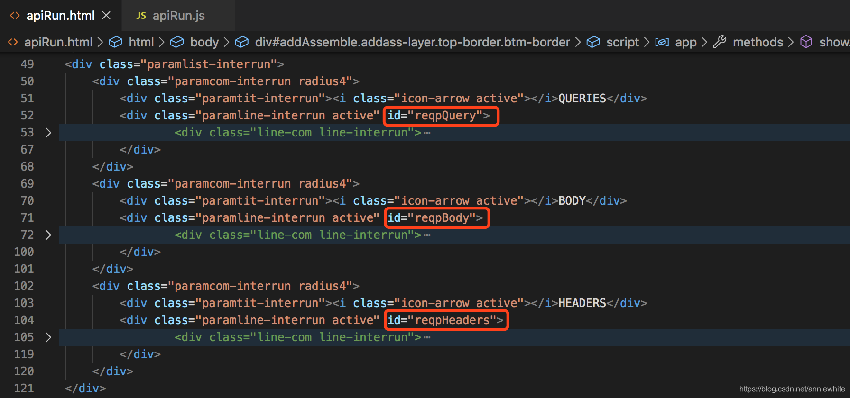This screenshot has height=398, width=850.
Task: Click the file icon in breadcrumb apiRun.html
Action: [x=13, y=42]
